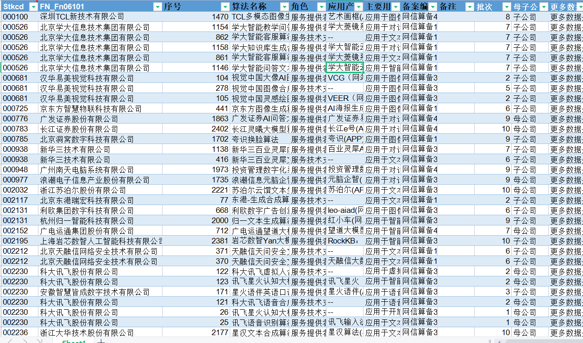
Task: Select cell 浙江苏泊尔股份有限公司
Action: point(100,190)
